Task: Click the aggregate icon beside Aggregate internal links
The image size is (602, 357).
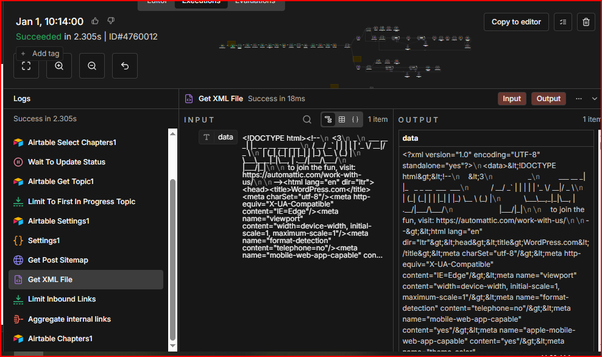Action: (x=18, y=319)
